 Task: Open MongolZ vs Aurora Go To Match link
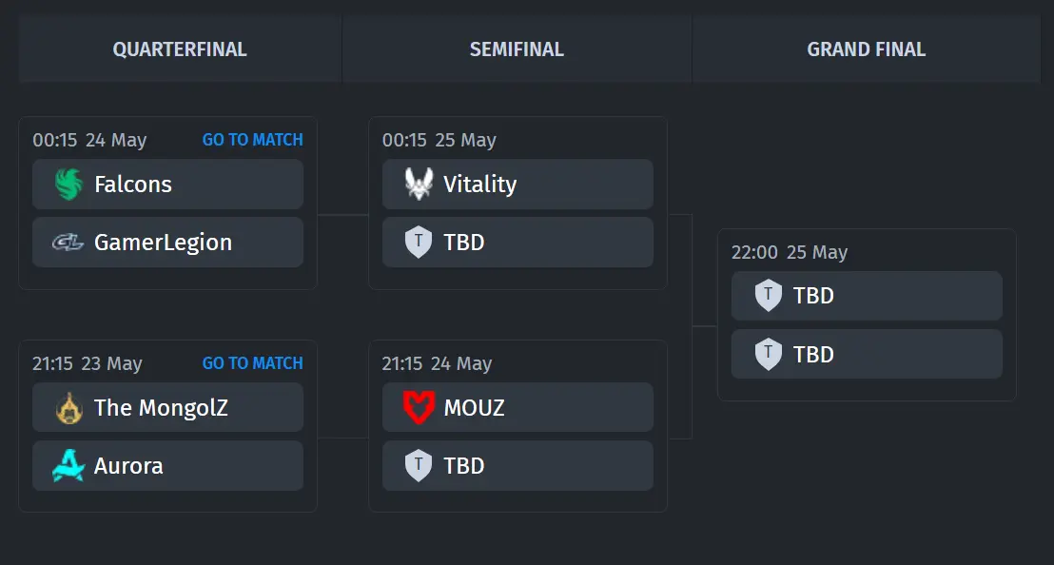pyautogui.click(x=253, y=363)
